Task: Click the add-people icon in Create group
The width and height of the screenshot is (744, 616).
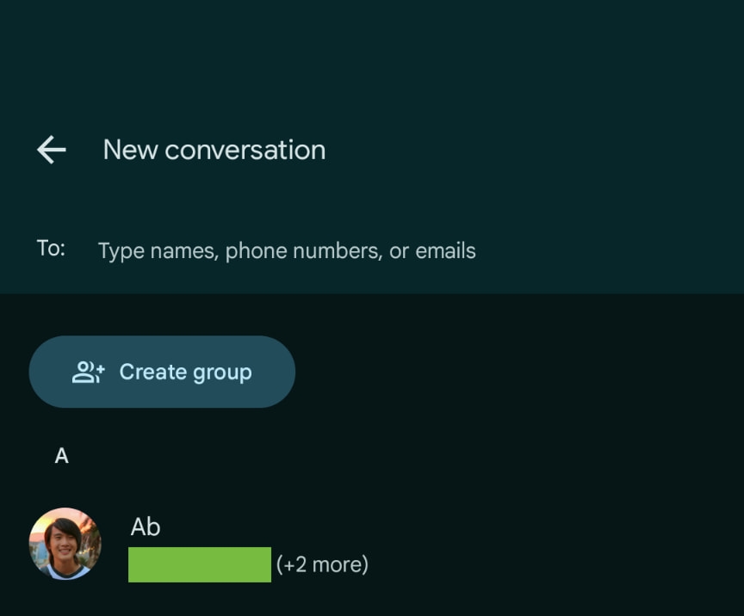Action: [88, 372]
